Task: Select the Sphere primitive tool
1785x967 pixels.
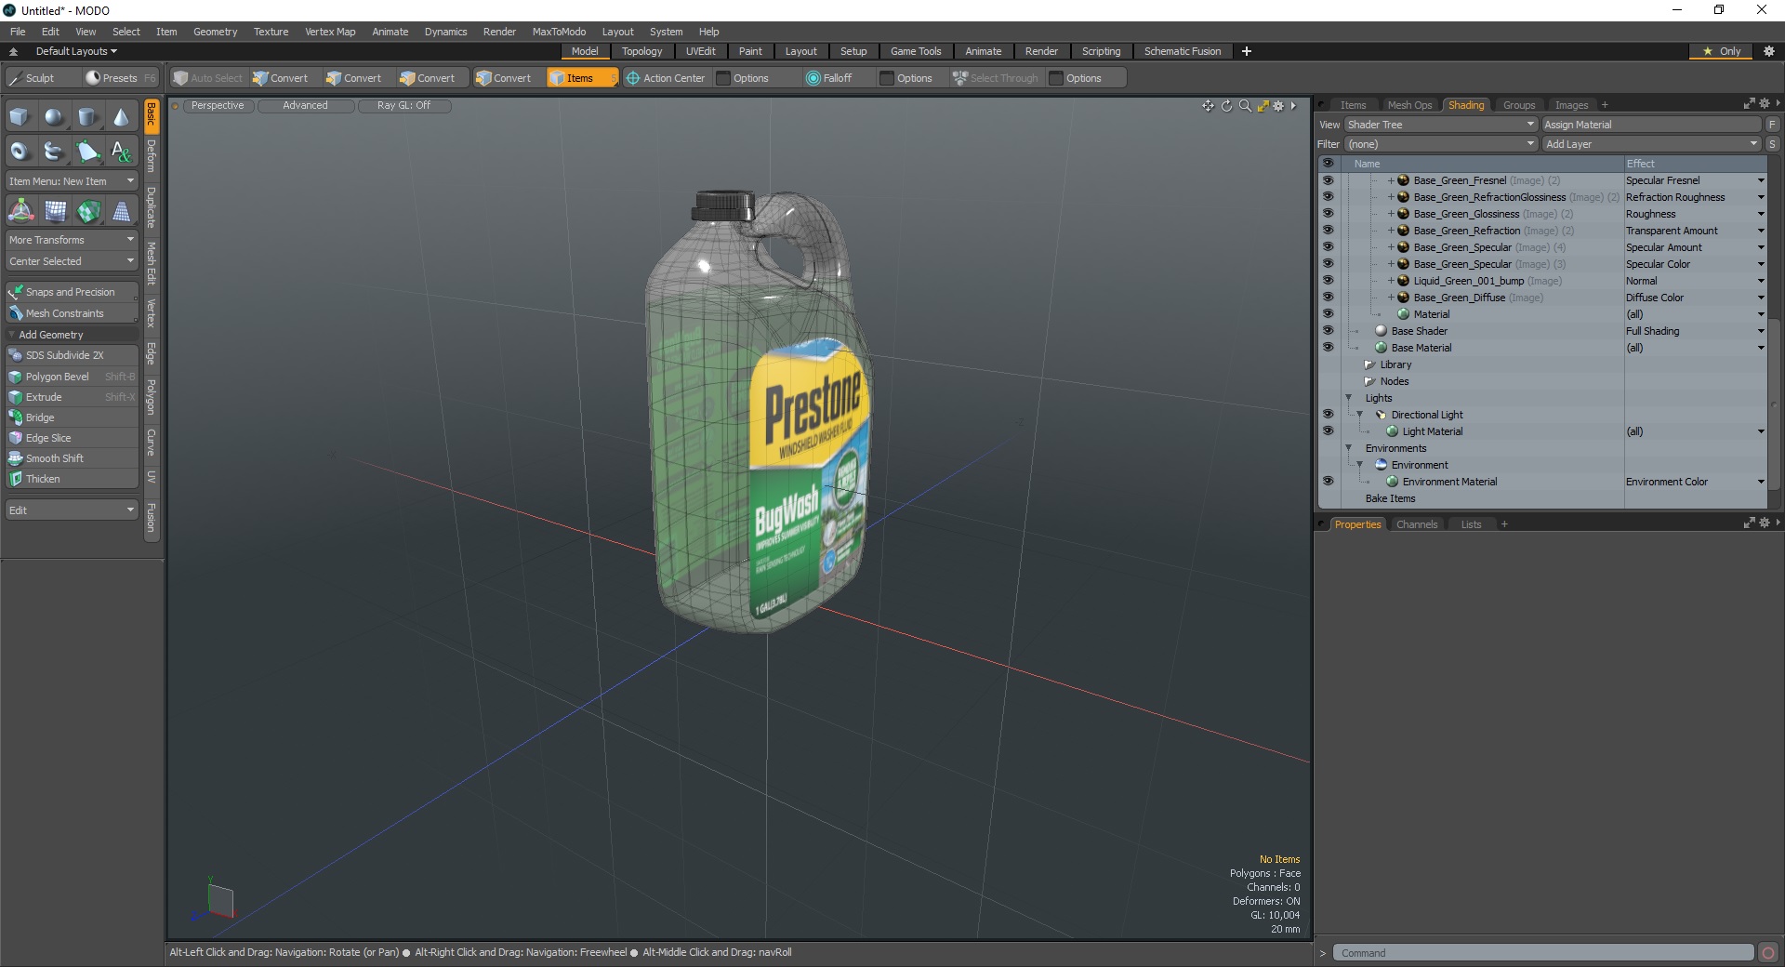Action: pyautogui.click(x=54, y=117)
